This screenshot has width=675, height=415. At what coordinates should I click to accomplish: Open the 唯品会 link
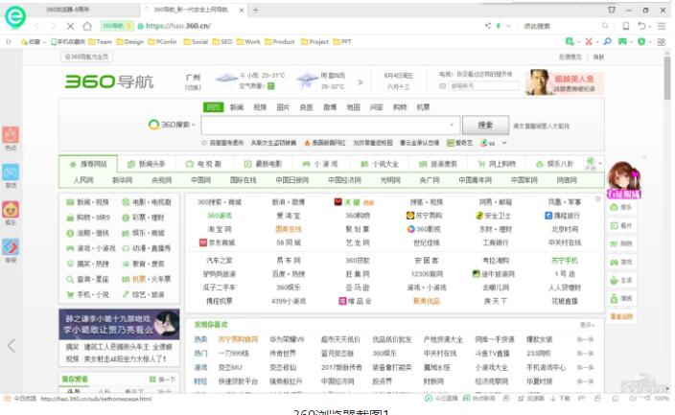[355, 301]
